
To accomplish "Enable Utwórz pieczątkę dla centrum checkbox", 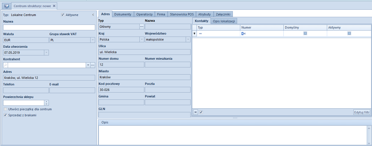I will tap(5, 109).
